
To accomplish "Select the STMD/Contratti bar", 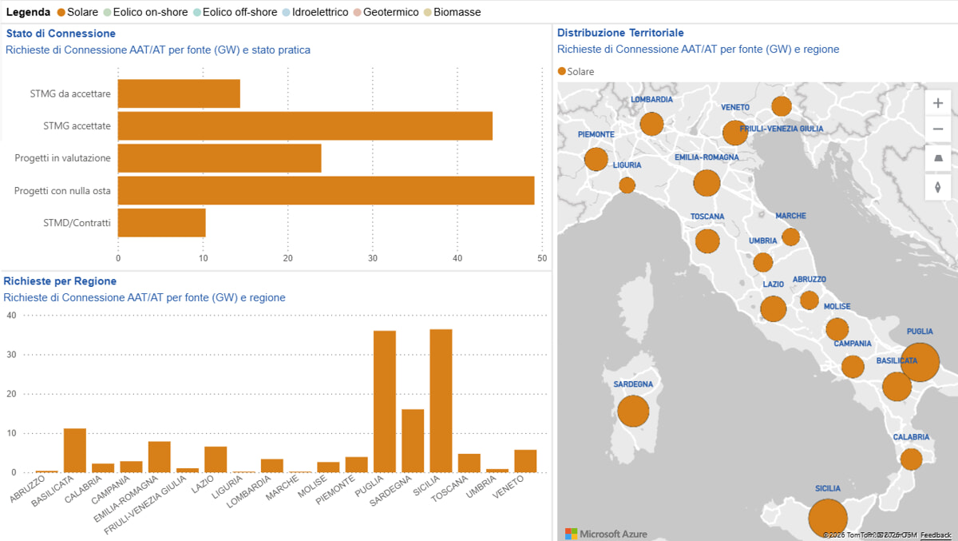I will click(162, 223).
